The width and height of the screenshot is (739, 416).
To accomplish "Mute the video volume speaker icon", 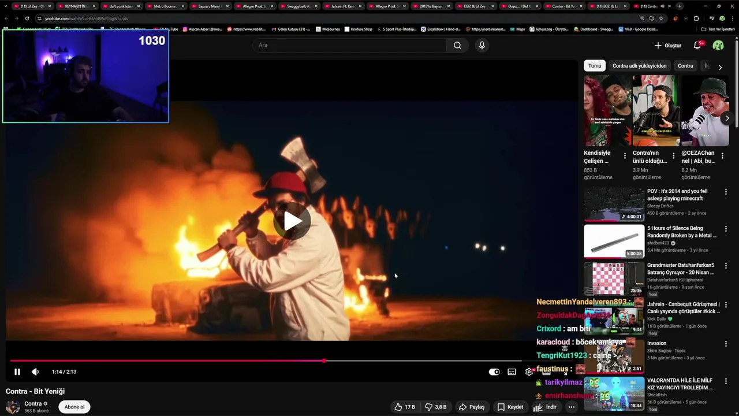I will [35, 372].
